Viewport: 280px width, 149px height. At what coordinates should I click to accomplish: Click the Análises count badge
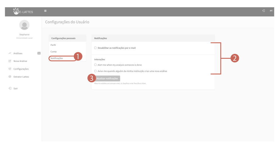tap(39, 53)
